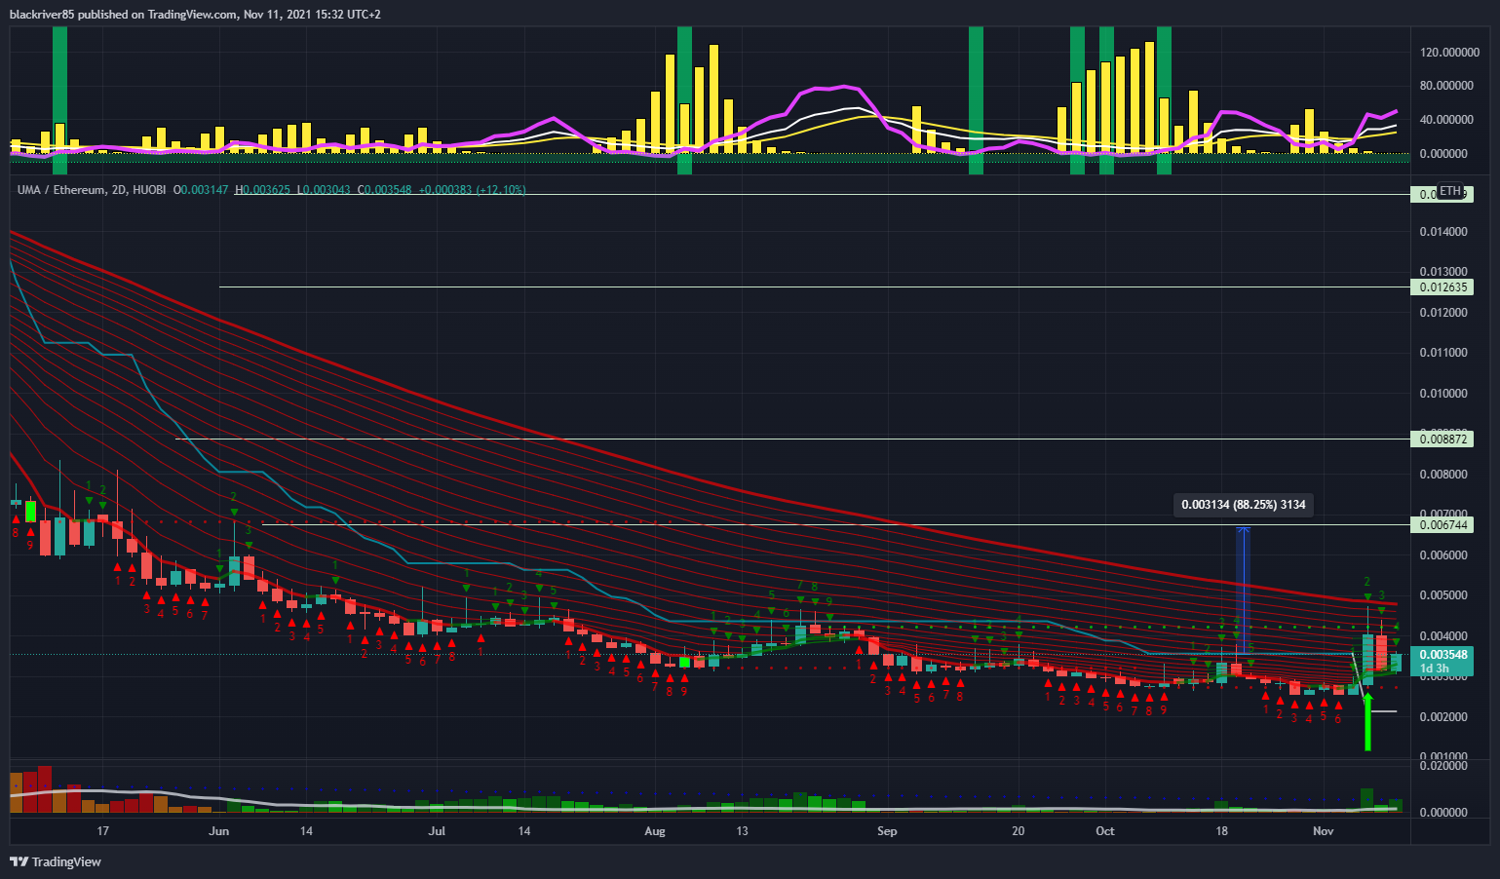This screenshot has height=879, width=1500.
Task: Click the 0.011000 price axis label
Action: point(1443,353)
